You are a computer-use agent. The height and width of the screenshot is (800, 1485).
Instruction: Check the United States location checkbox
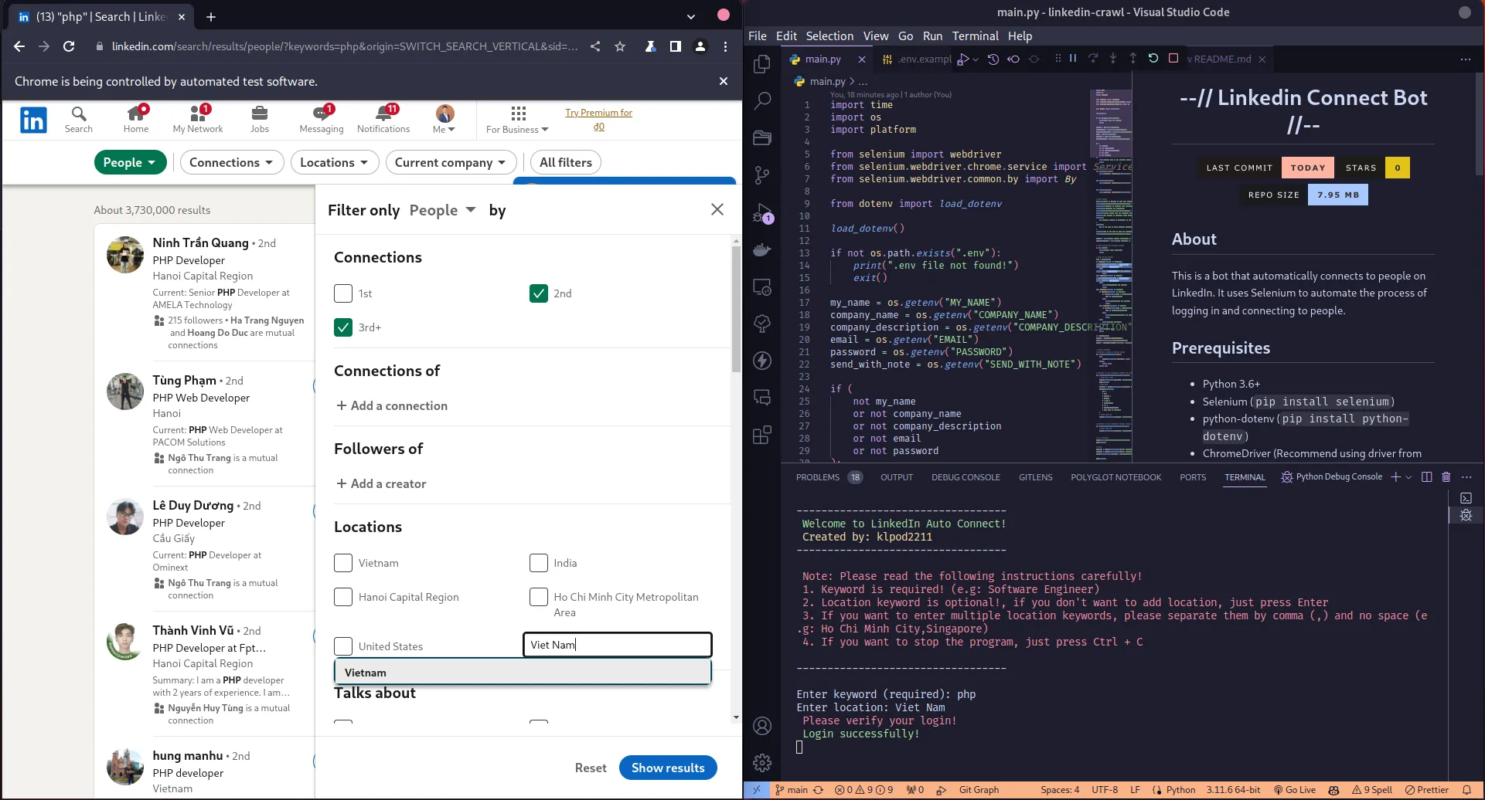coord(343,646)
